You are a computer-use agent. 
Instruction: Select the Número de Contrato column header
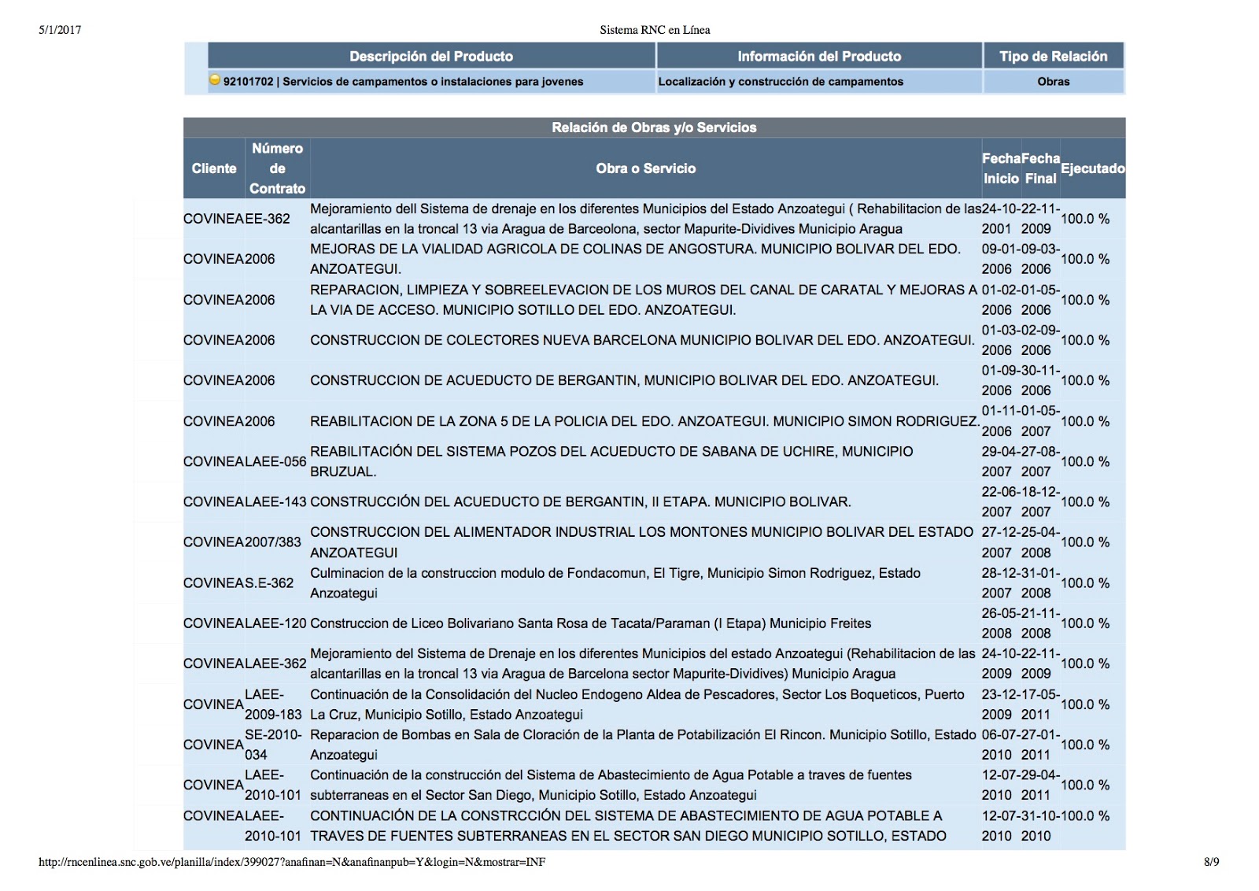coord(277,168)
